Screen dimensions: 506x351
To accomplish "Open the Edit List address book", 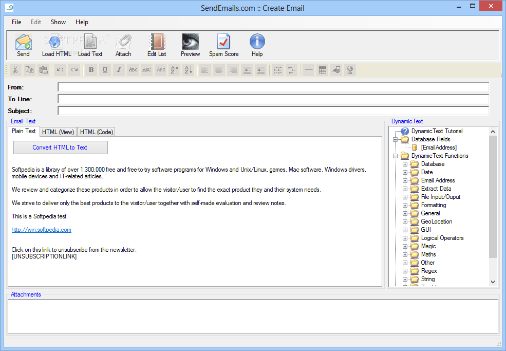I will coord(157,45).
